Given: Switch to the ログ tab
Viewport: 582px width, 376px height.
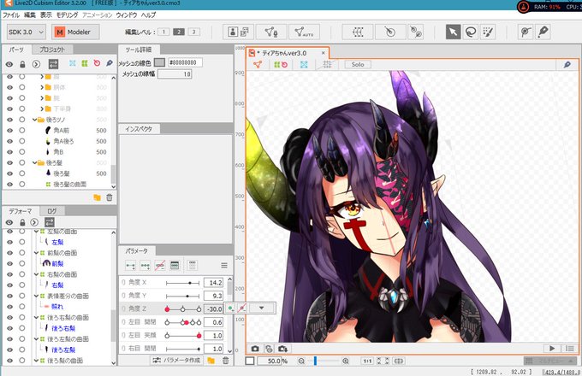Looking at the screenshot, I should coord(52,211).
